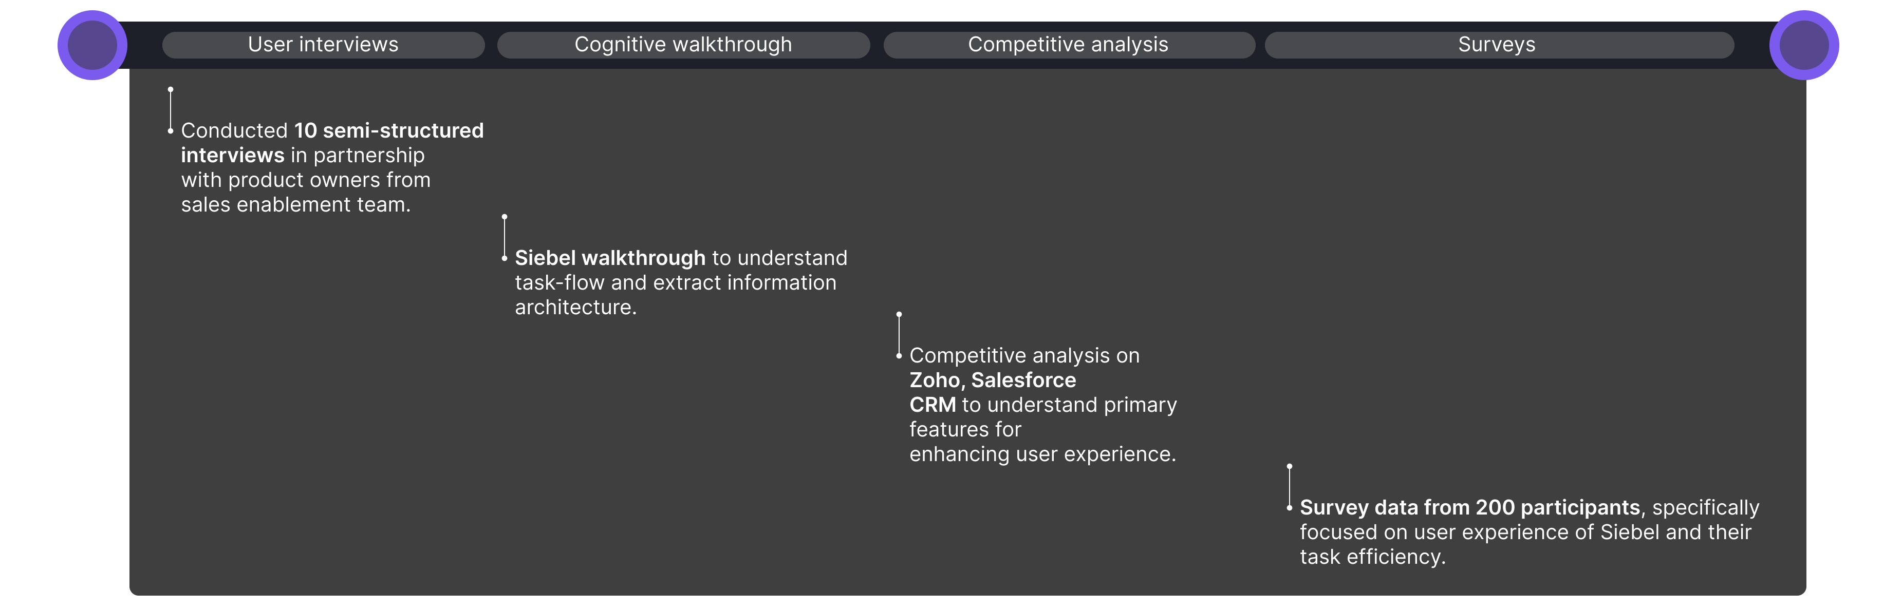Click 'with product owners from' text line
Screen dimensions: 1902x609
[x=305, y=180]
